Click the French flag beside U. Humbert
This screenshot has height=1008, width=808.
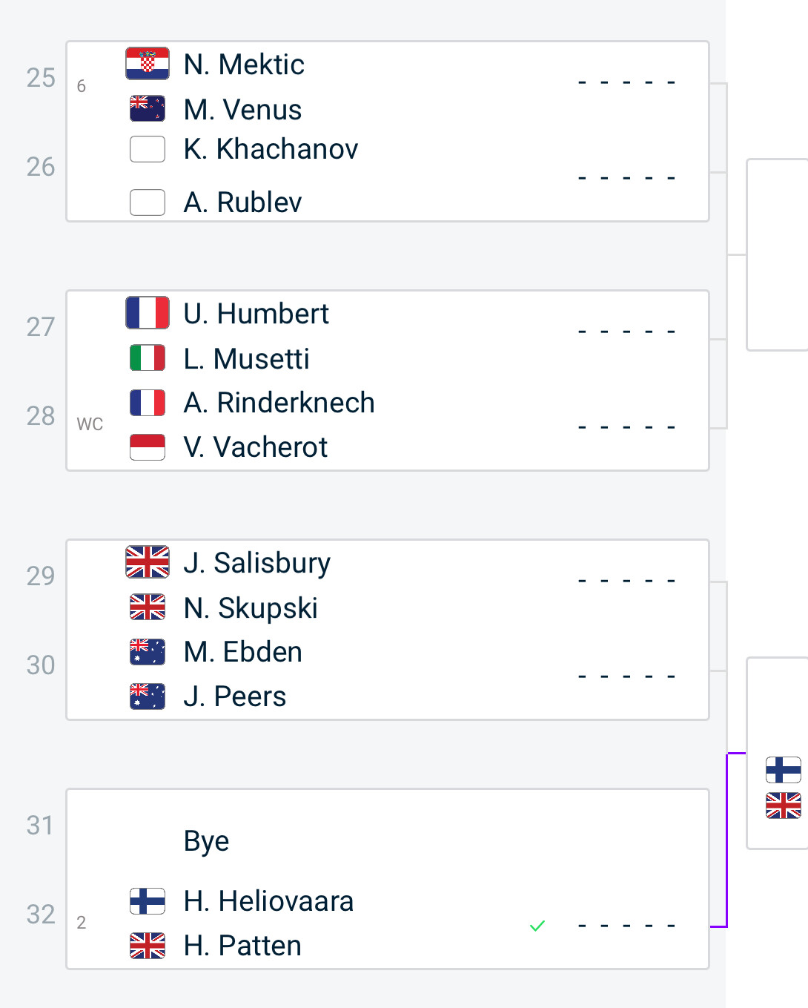click(148, 313)
